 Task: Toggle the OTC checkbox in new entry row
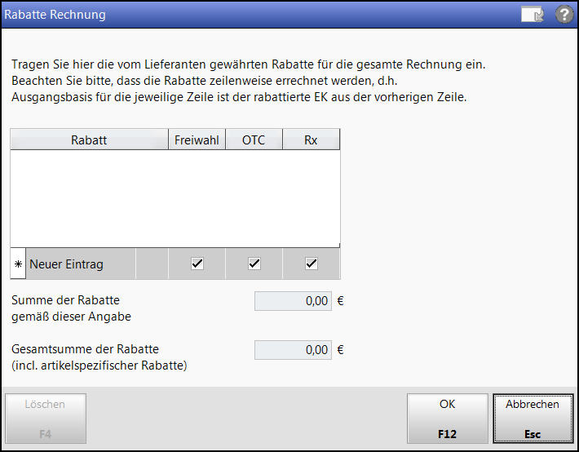(254, 264)
